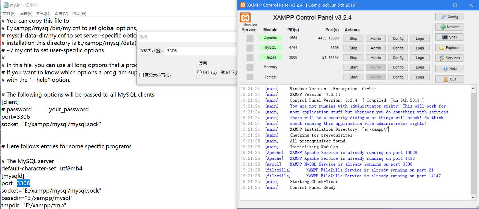
Task: View Logs for Tomcat
Action: pos(420,77)
